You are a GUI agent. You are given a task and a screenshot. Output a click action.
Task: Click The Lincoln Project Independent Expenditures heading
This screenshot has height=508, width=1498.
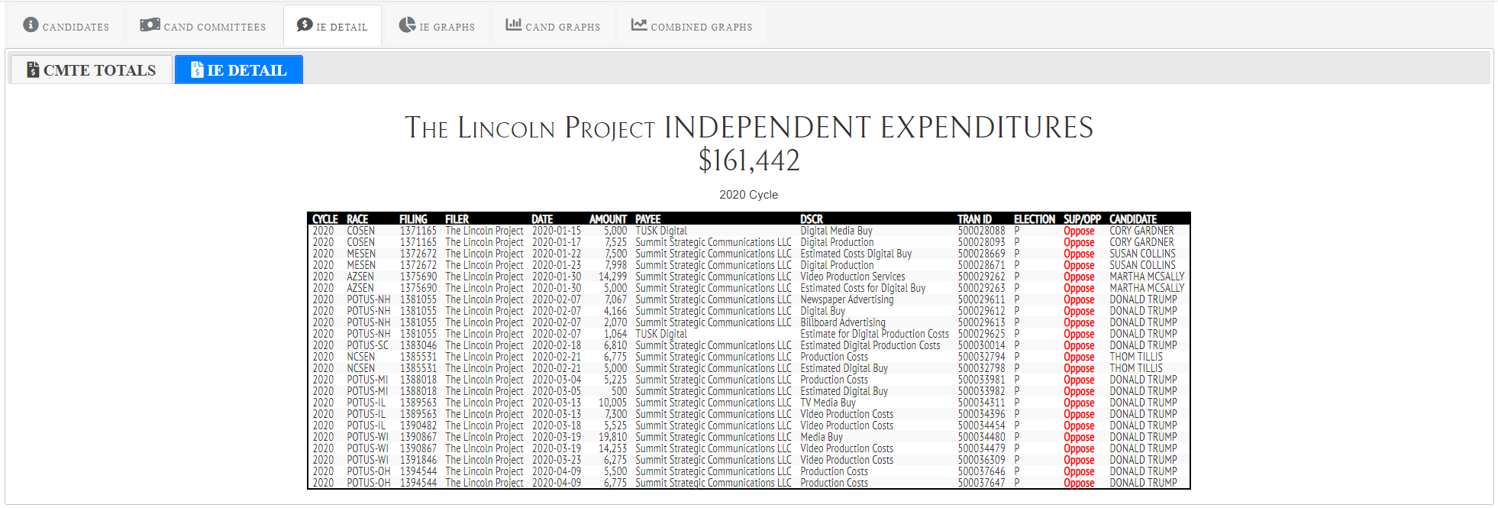pos(749,128)
